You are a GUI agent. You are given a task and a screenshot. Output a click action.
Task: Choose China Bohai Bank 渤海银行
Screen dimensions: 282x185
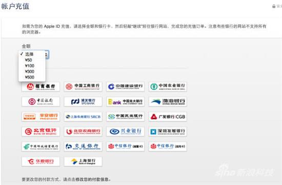(x=168, y=102)
